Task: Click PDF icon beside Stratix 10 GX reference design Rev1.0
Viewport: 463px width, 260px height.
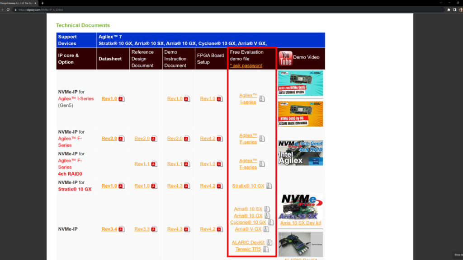Action: tap(154, 186)
